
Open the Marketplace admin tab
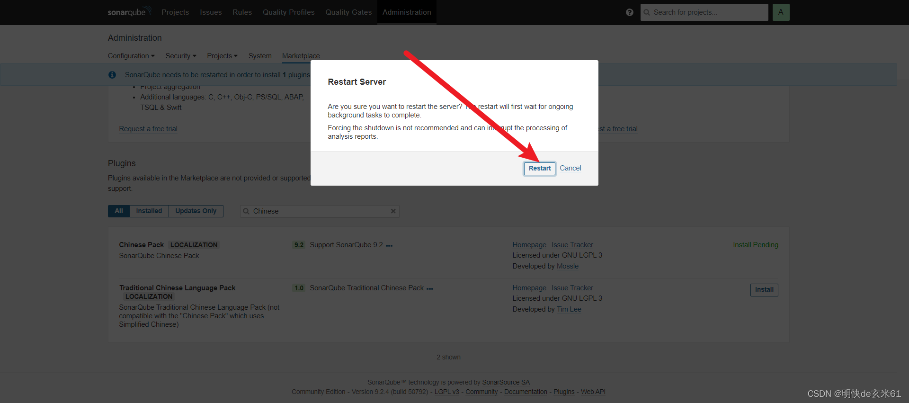coord(301,56)
